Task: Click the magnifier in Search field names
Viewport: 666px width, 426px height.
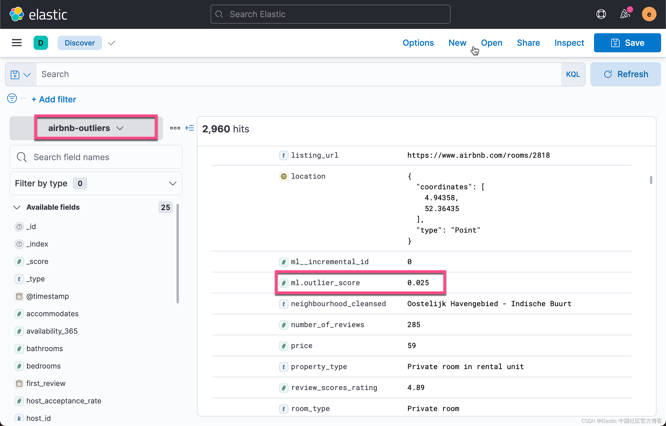Action: coord(22,157)
